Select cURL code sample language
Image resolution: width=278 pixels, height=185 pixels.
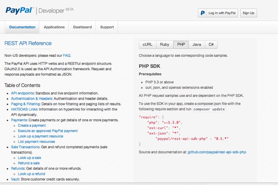[x=148, y=45]
